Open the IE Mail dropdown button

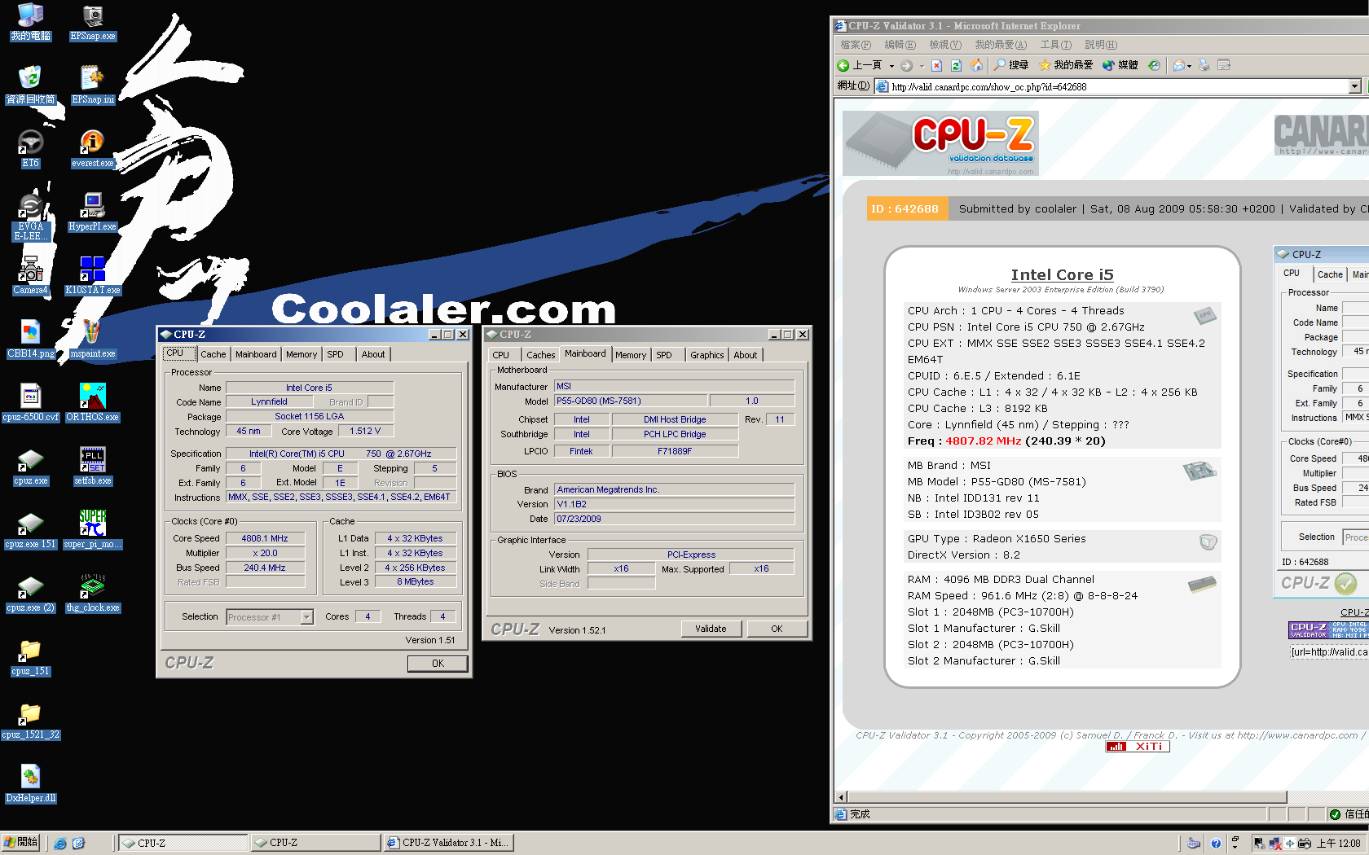click(1182, 65)
